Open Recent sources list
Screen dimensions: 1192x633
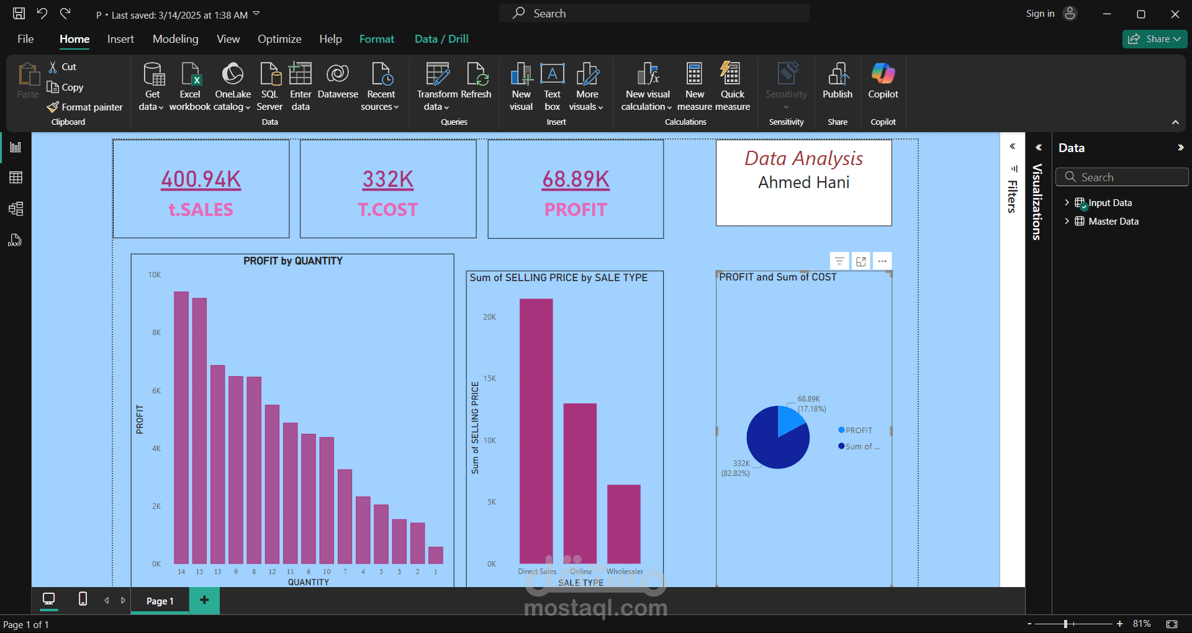381,86
